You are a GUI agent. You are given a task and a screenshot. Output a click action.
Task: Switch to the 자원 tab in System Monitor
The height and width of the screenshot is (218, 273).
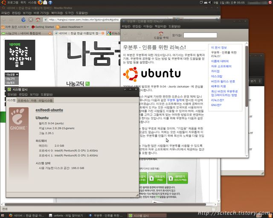tap(34, 100)
